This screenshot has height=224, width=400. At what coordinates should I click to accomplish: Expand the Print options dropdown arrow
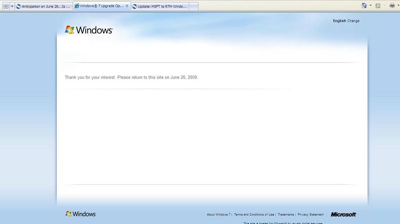point(398,5)
